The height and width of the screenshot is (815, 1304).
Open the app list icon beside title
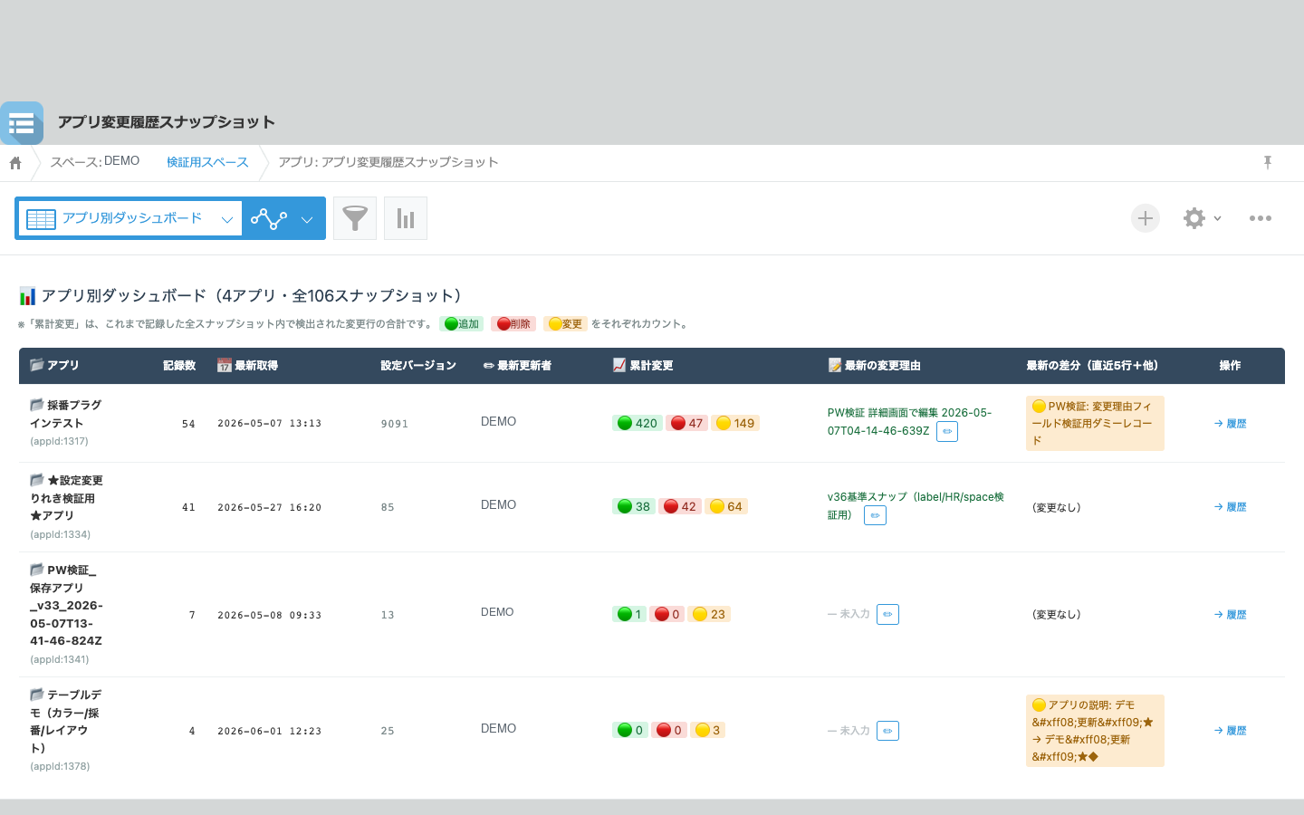click(22, 123)
